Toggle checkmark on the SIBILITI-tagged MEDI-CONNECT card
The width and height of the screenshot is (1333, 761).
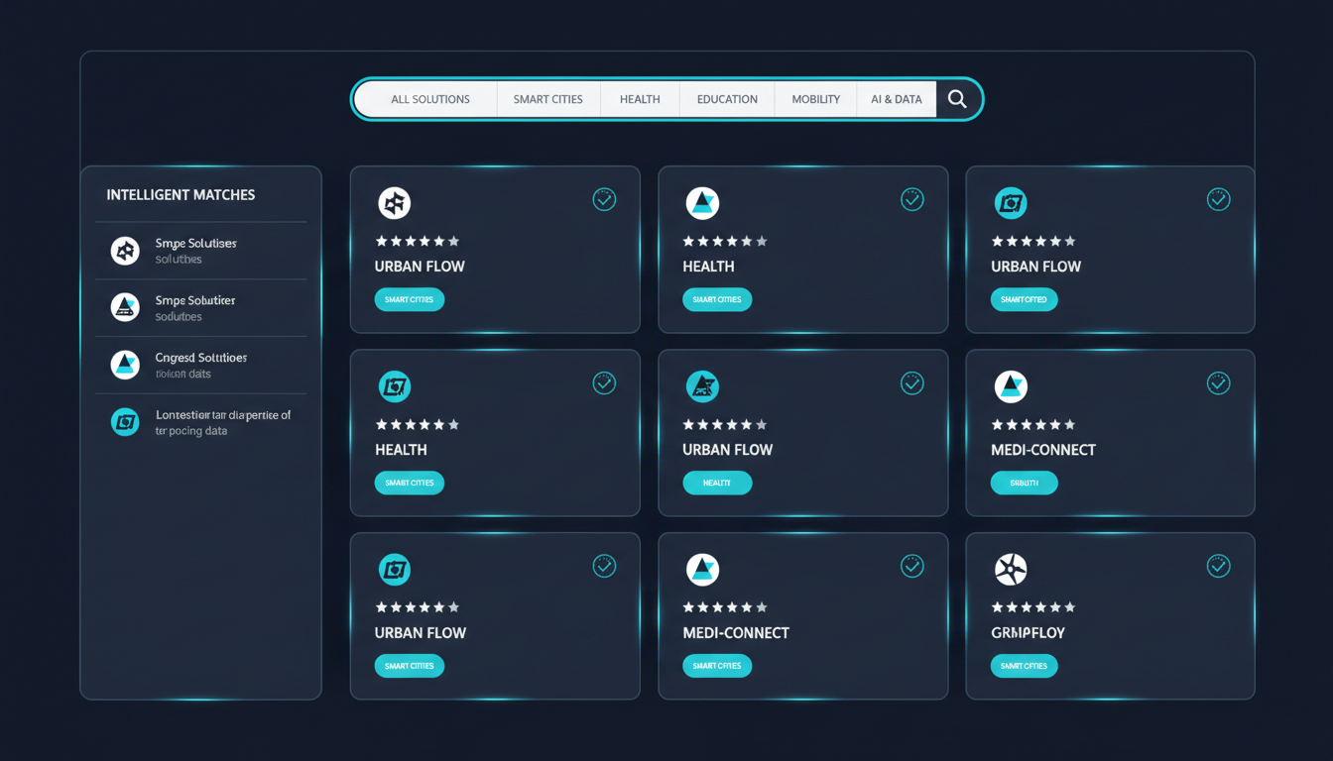[1218, 382]
